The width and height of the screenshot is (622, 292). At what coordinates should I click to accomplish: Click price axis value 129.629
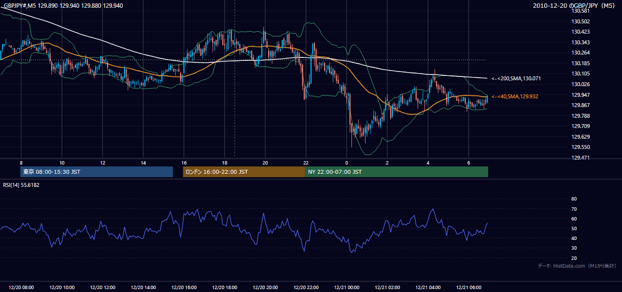point(580,137)
